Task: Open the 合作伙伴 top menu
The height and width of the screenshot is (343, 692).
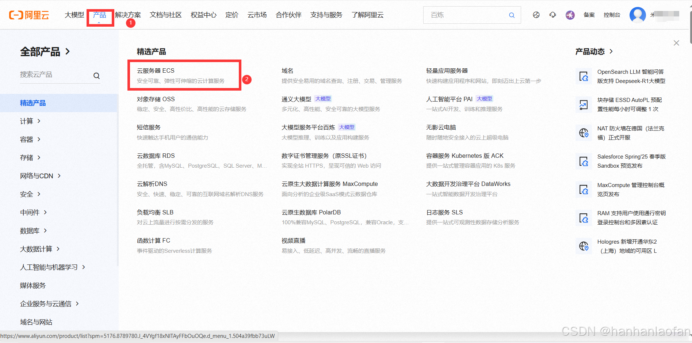Action: 288,15
